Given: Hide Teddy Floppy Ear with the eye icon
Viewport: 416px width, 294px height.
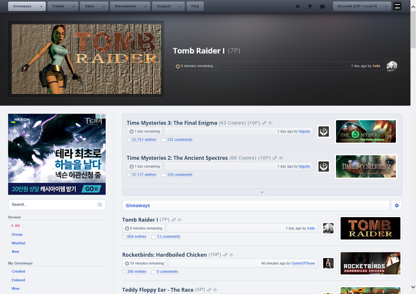Looking at the screenshot, I should (x=215, y=290).
